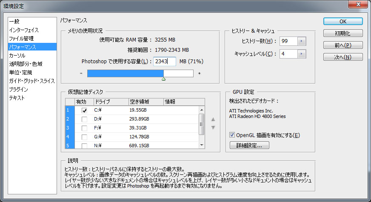Click the plus sign right of memory slider

199,73
